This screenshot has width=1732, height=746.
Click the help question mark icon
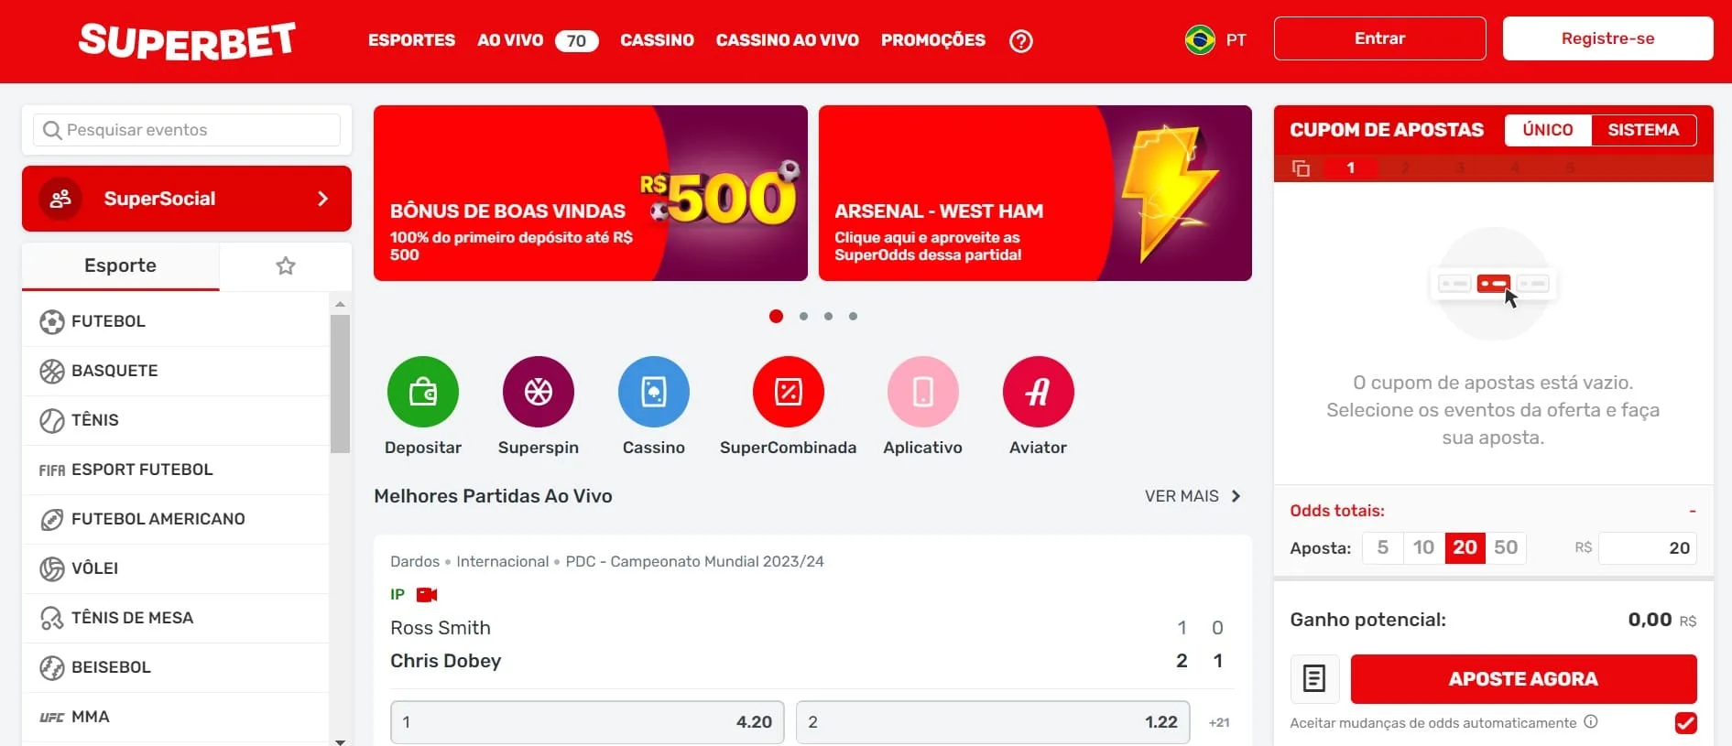point(1021,40)
